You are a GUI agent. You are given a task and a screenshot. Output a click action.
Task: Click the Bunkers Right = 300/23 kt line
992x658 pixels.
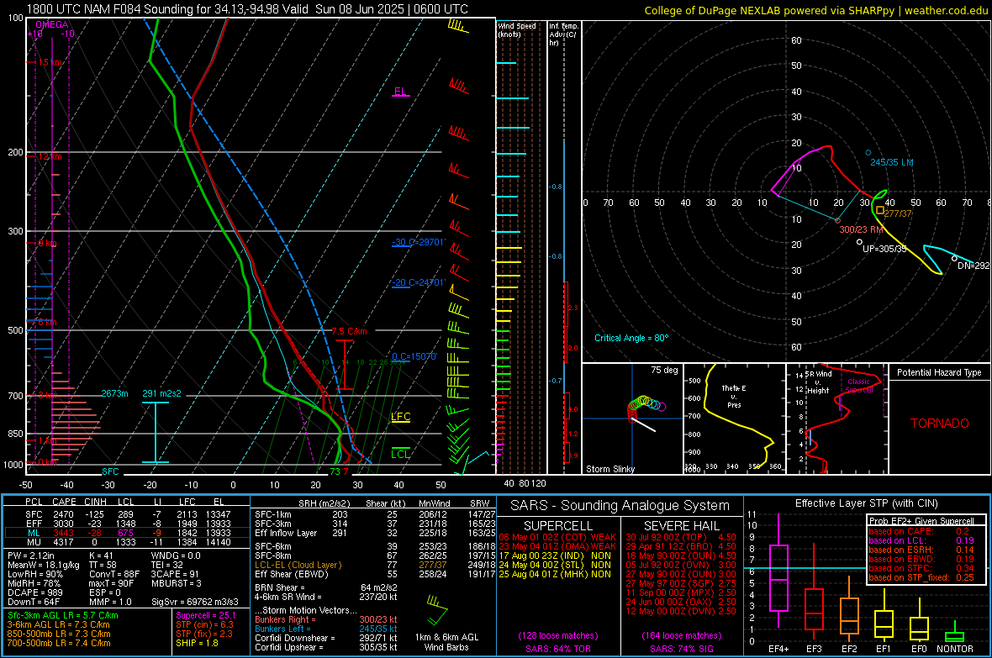325,620
